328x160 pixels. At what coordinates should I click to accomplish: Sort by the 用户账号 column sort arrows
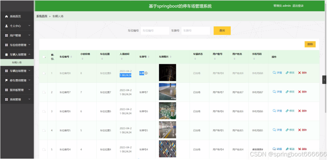pos(215,59)
